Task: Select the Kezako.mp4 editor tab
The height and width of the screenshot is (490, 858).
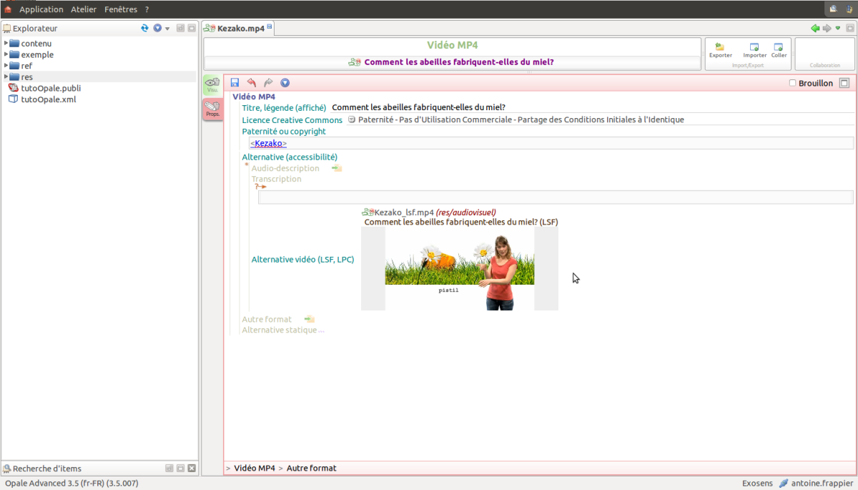Action: [240, 29]
